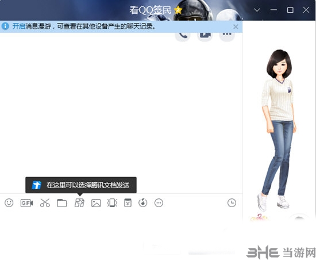The image size is (316, 260).
Task: Click the yellow star badge by name
Action: pos(178,10)
